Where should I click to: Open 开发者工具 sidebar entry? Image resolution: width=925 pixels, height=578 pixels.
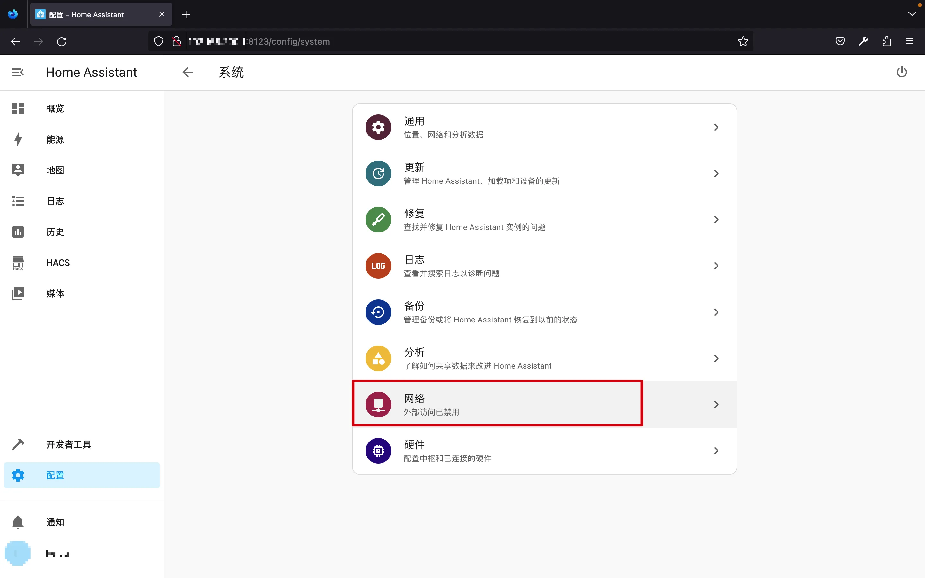tap(82, 444)
